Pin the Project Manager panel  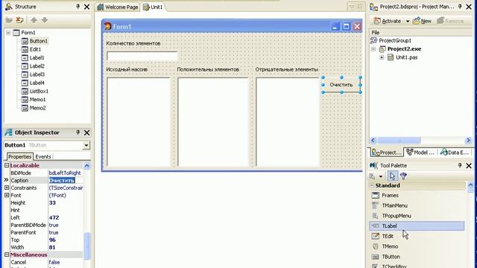460,7
